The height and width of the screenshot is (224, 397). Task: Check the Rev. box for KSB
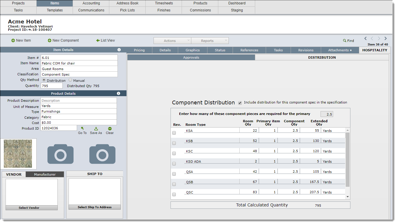174,143
